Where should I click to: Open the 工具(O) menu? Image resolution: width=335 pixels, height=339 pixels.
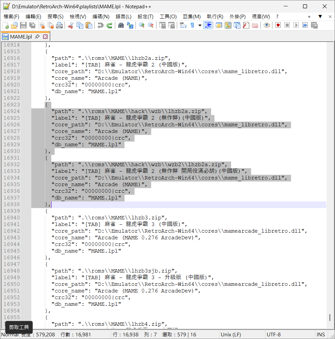(168, 17)
